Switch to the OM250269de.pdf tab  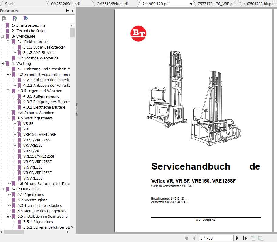pos(66,4)
